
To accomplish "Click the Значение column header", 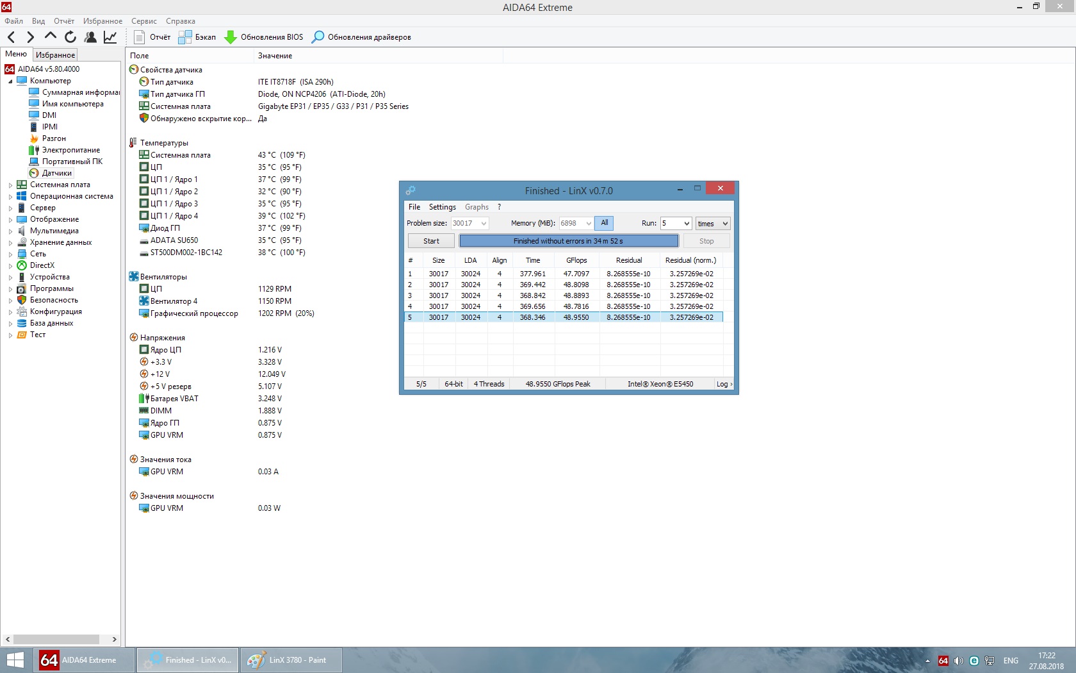I will pos(378,56).
